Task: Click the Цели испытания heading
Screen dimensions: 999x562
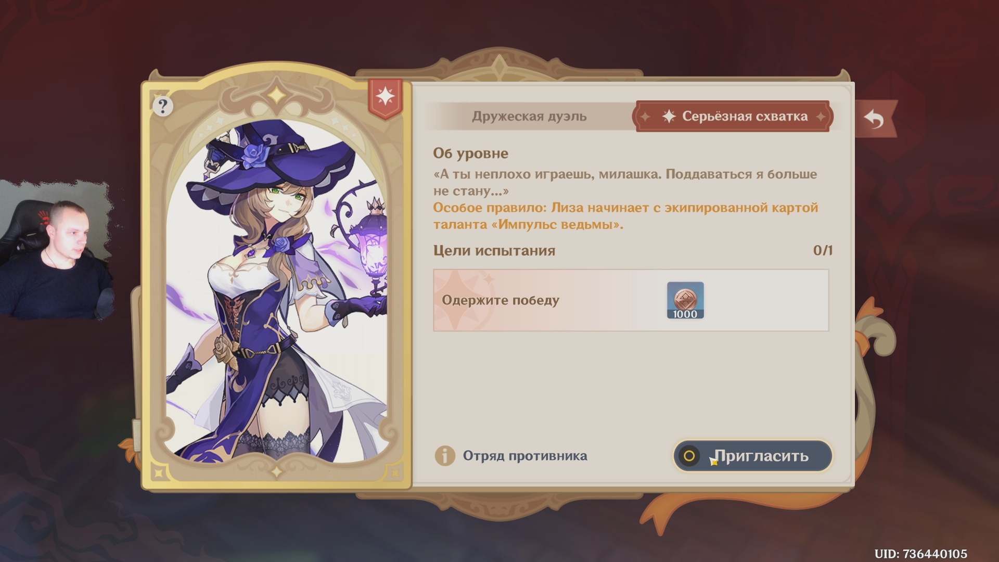Action: [x=494, y=251]
